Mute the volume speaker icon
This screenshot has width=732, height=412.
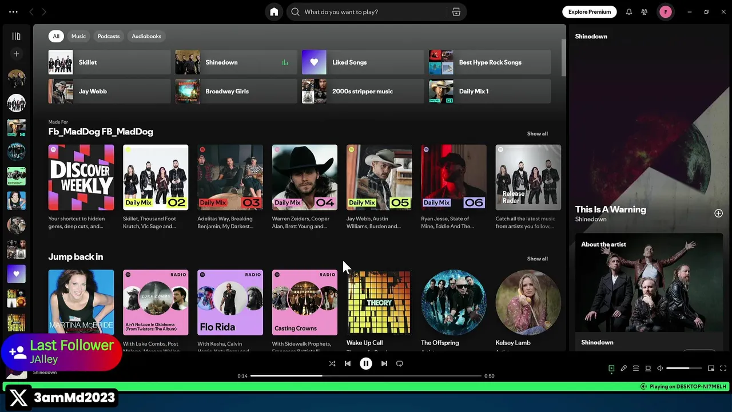[x=660, y=369]
